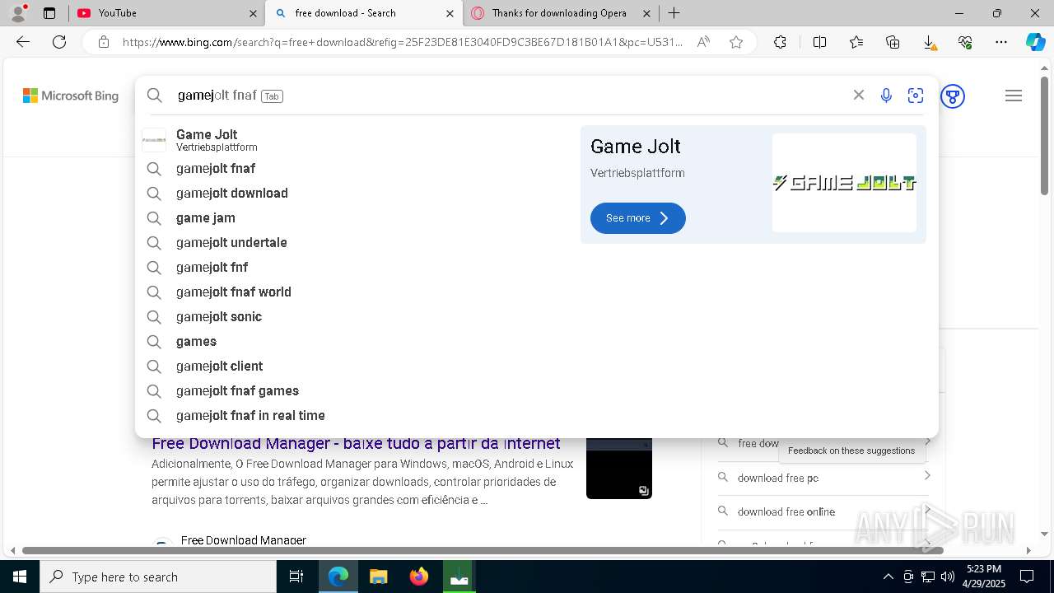
Task: Choose suggestion gamejolt undertale
Action: point(354,242)
